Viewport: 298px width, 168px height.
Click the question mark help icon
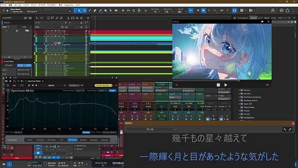coord(227,11)
